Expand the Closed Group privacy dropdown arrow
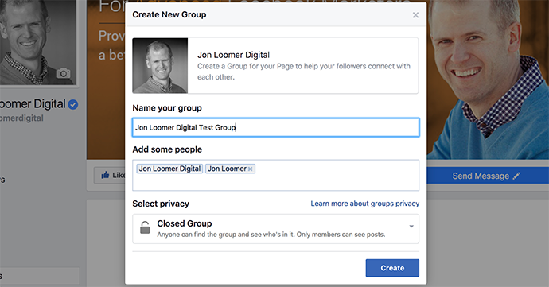Image resolution: width=549 pixels, height=287 pixels. [411, 226]
